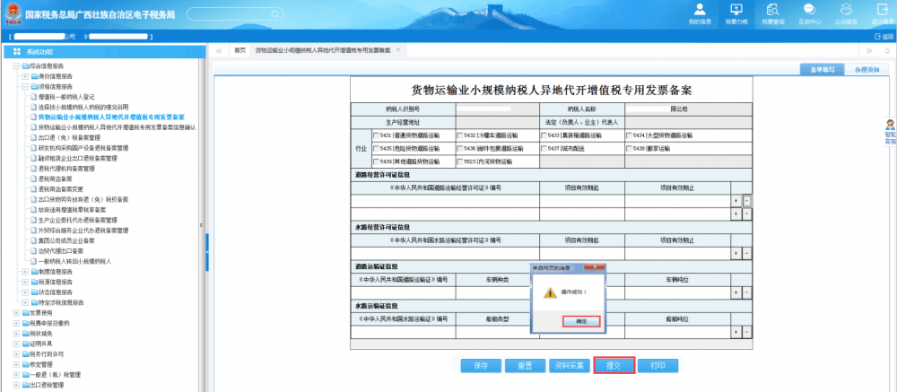Click 确定 in the success dialog
Image resolution: width=897 pixels, height=392 pixels.
pos(580,320)
